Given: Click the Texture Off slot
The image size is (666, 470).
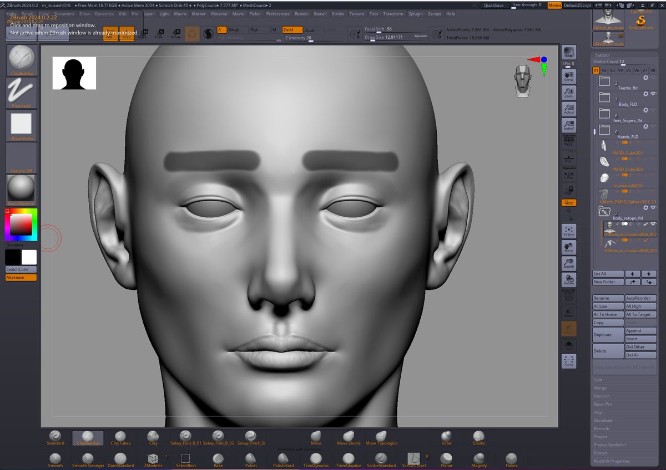Looking at the screenshot, I should click(x=21, y=158).
